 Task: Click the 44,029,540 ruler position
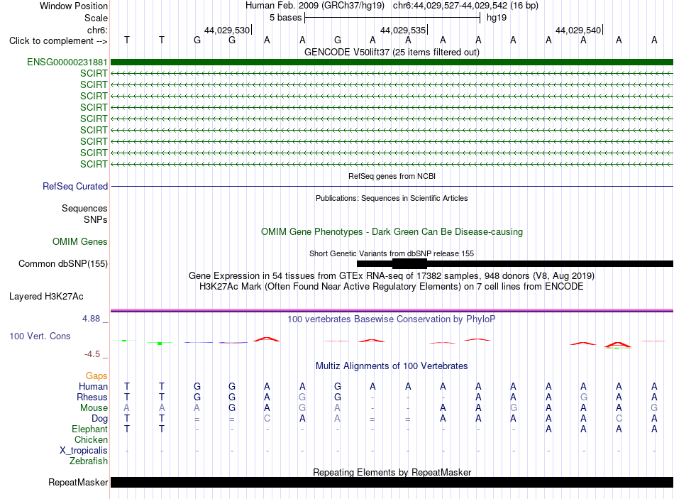tap(578, 30)
